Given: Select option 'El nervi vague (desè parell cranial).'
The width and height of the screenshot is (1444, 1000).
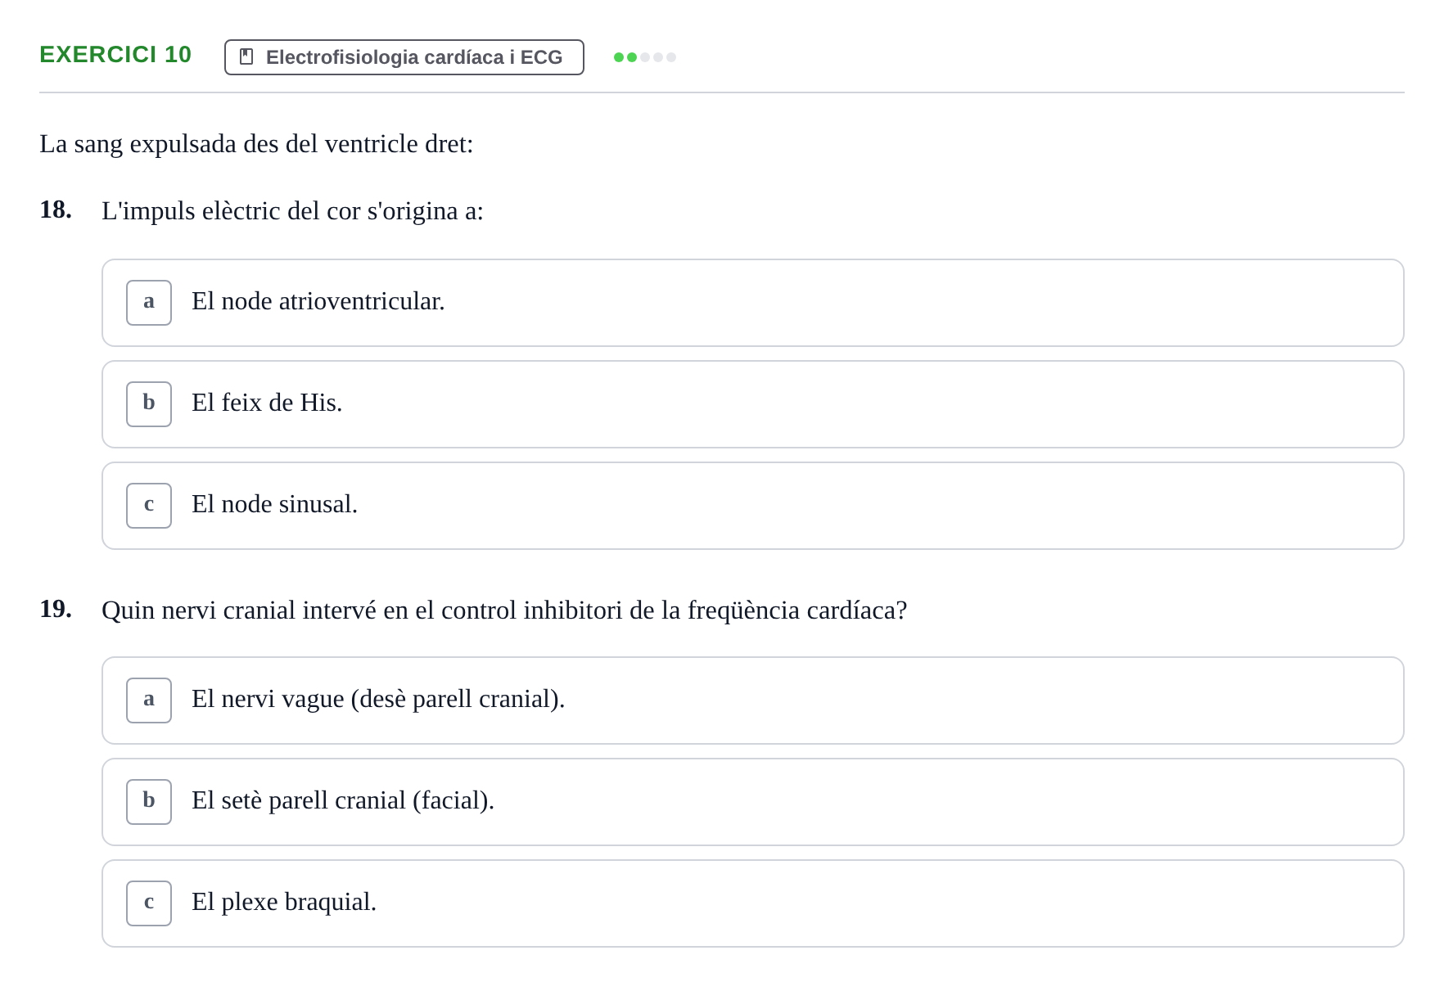Looking at the screenshot, I should click(753, 700).
